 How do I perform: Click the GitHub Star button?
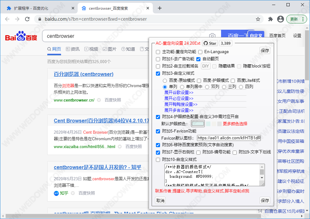[x=210, y=43]
